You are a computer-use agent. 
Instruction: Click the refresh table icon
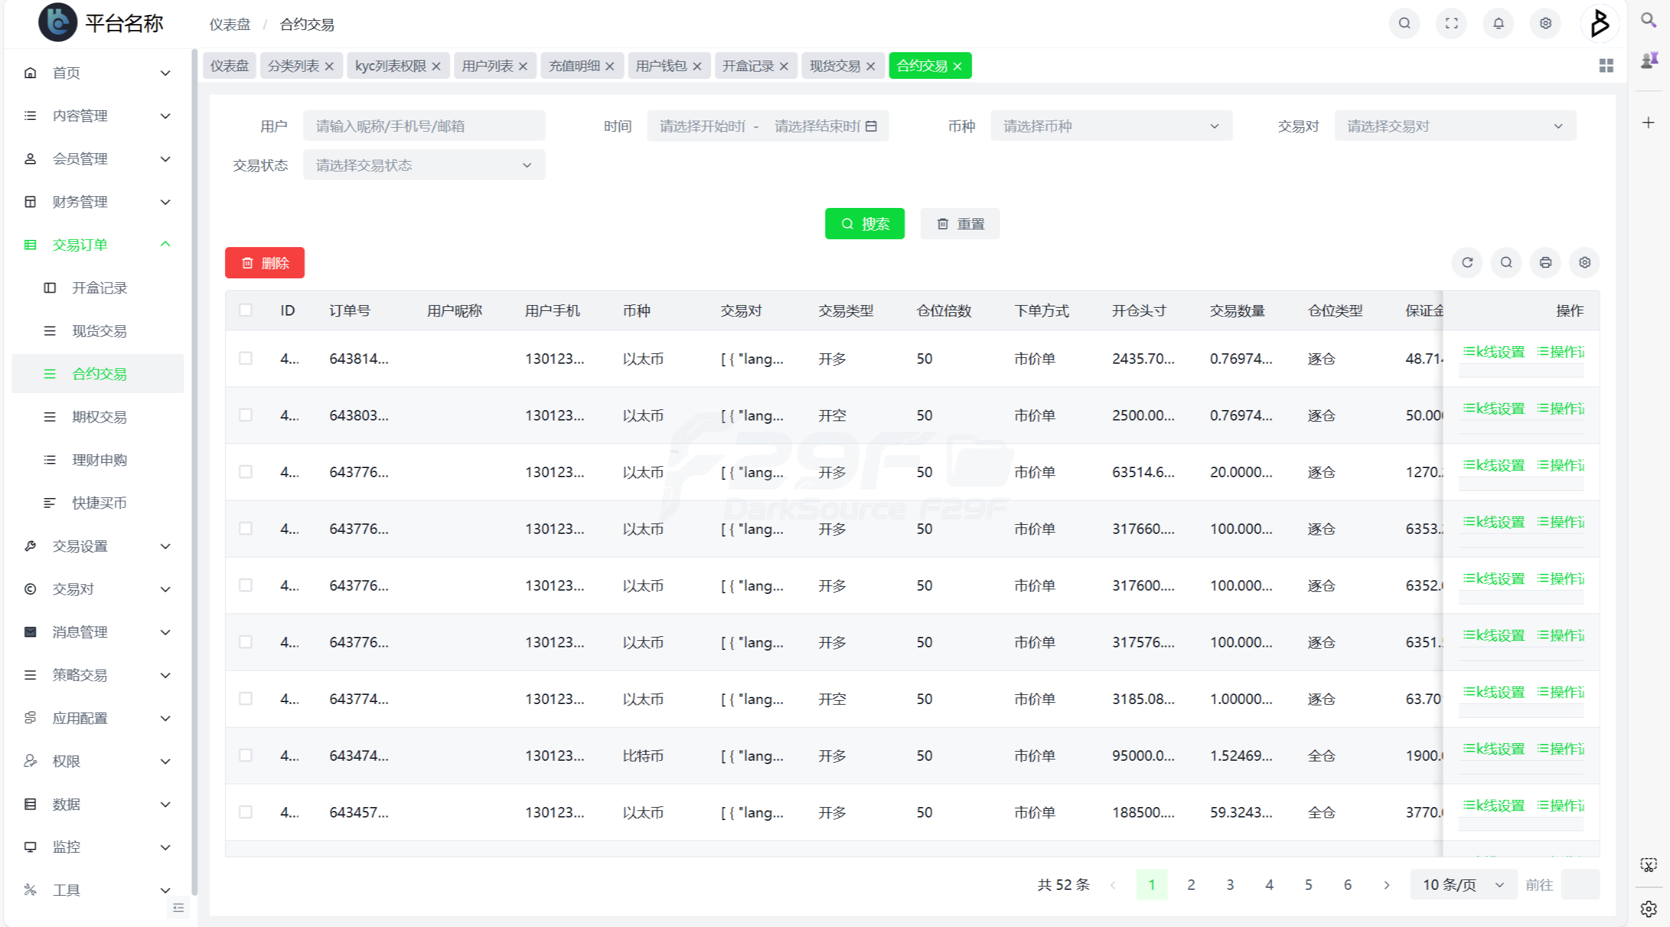click(1467, 263)
